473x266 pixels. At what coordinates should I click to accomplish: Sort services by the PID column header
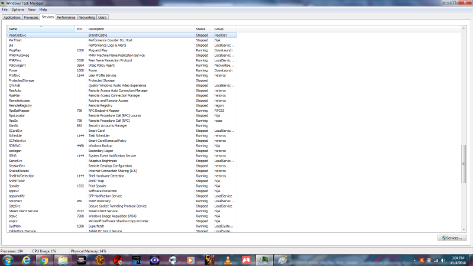(81, 29)
